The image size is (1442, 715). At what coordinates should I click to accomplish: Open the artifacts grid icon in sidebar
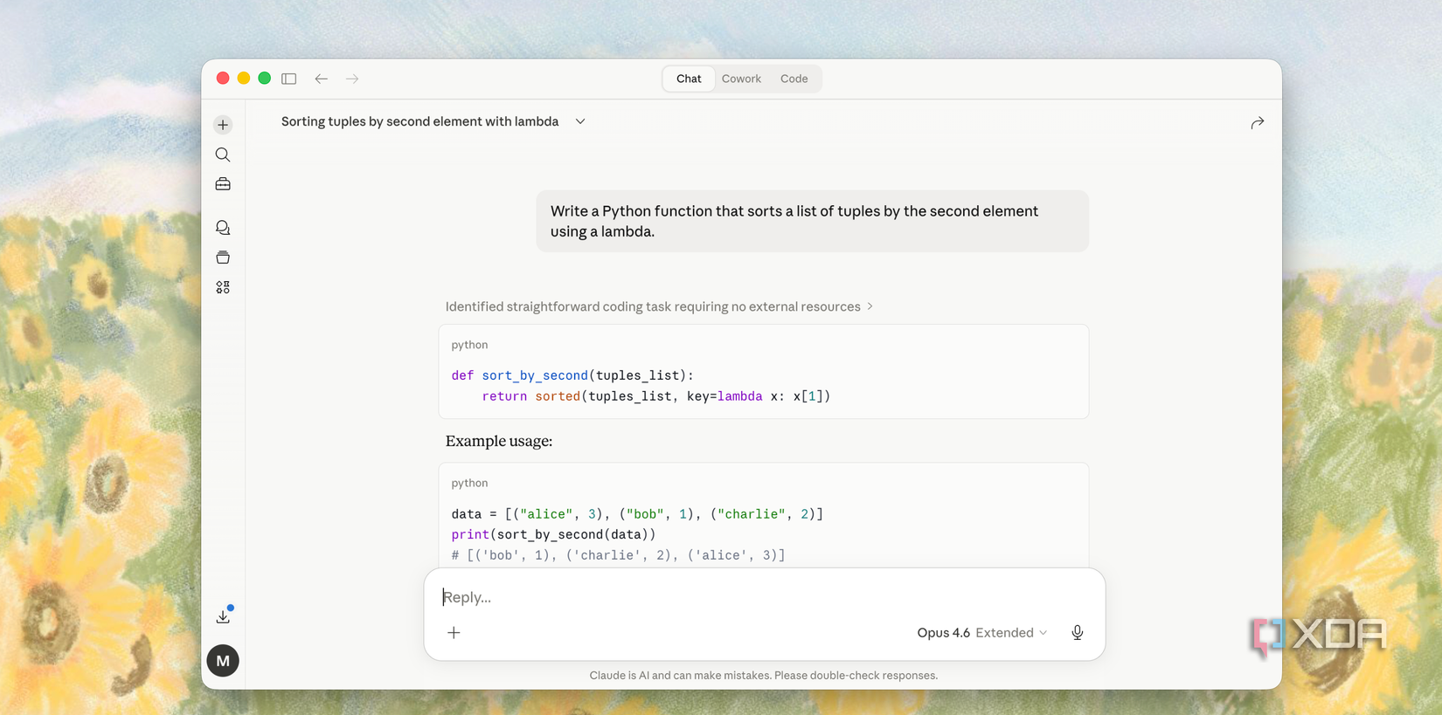(x=223, y=287)
